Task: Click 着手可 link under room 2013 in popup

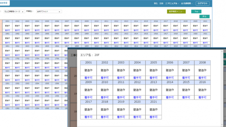Action: click(154, 97)
